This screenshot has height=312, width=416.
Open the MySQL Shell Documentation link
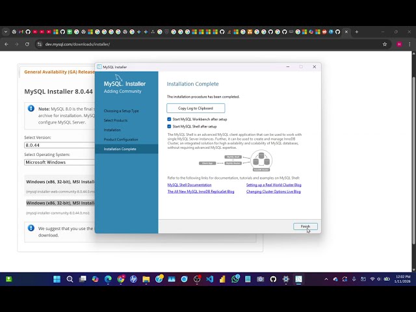pyautogui.click(x=189, y=185)
